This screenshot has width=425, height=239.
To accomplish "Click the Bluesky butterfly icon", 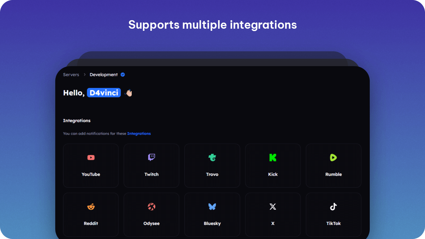I will tap(212, 207).
